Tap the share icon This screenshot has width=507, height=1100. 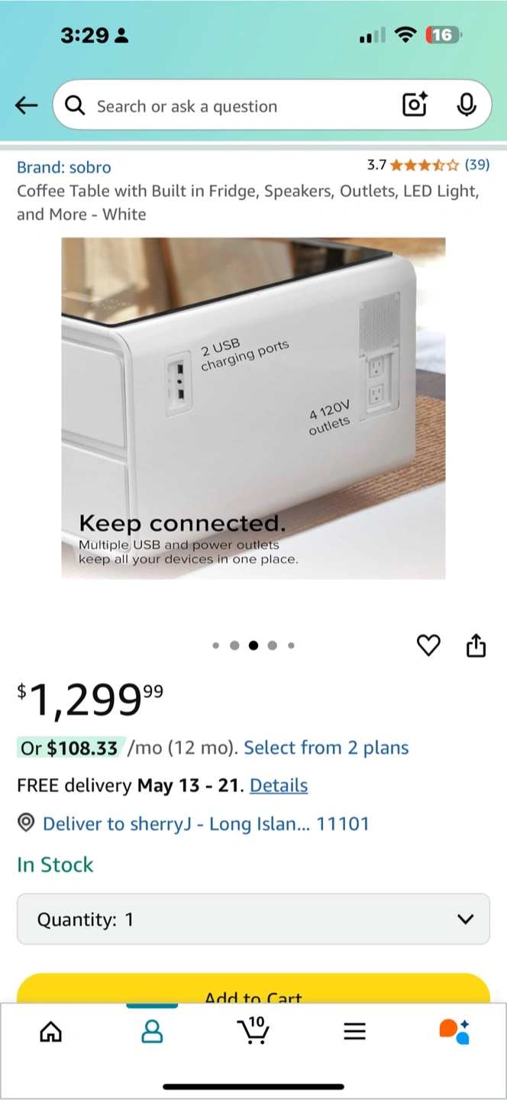pyautogui.click(x=476, y=645)
